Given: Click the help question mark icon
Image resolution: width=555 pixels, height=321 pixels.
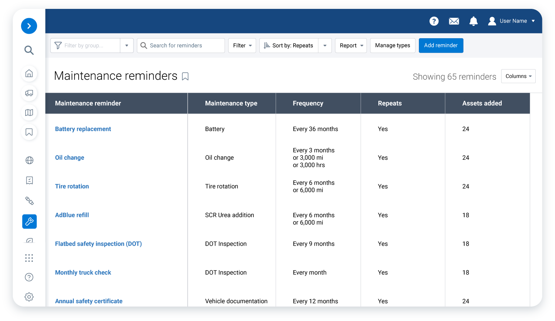Looking at the screenshot, I should click(x=434, y=21).
